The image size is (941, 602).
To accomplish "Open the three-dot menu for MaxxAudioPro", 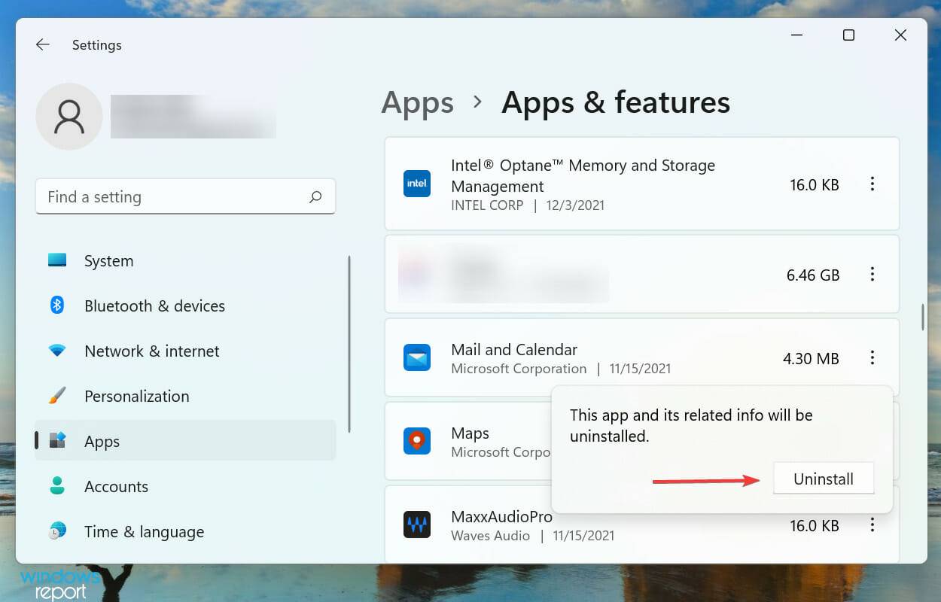I will (x=873, y=524).
